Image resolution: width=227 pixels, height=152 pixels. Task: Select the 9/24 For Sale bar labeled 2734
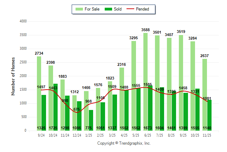[x=39, y=88]
